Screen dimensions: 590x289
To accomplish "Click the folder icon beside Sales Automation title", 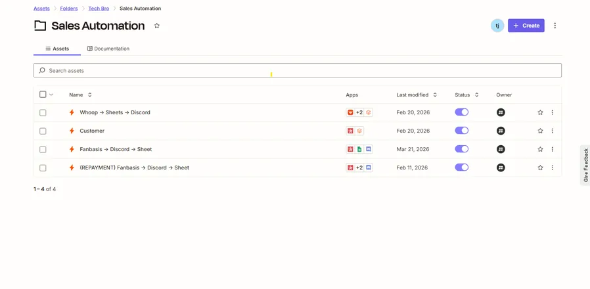I will click(40, 26).
